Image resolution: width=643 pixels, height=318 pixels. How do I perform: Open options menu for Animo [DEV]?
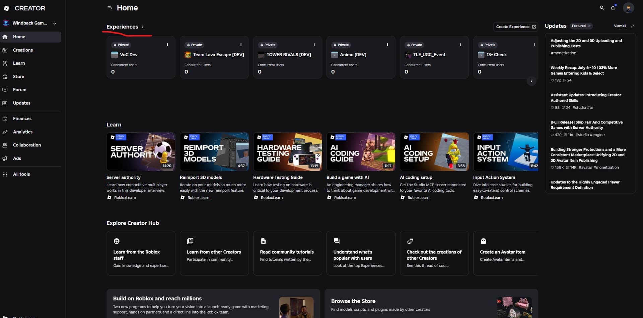pyautogui.click(x=387, y=45)
